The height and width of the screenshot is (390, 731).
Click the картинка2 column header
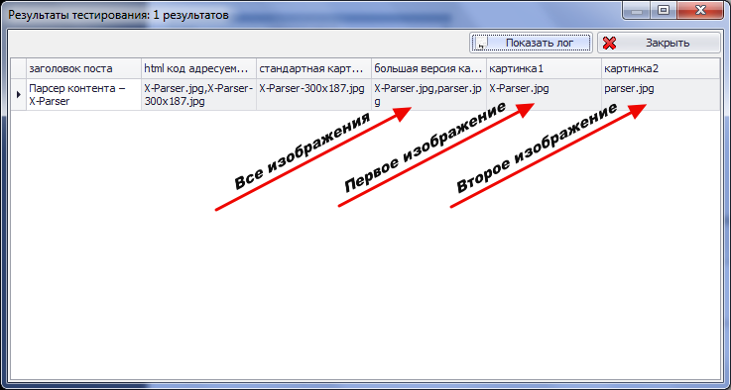[x=661, y=69]
